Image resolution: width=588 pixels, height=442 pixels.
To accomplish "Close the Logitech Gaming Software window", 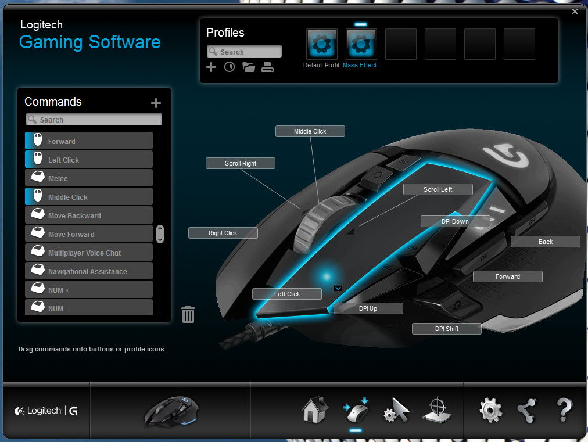I will [x=575, y=11].
